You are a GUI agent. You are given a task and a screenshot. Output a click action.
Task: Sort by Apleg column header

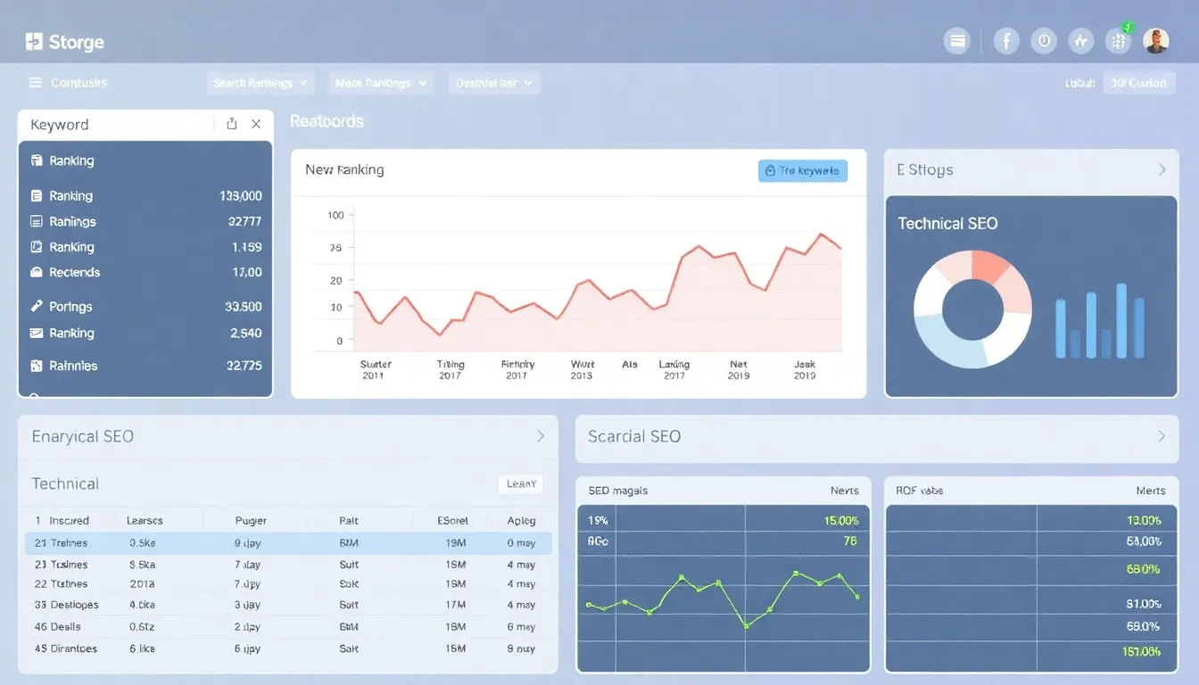521,520
